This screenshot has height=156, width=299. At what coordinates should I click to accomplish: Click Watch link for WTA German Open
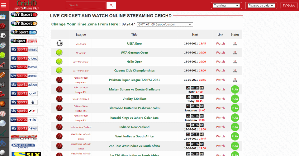(x=220, y=53)
